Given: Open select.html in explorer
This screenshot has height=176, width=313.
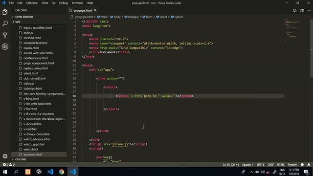Looking at the screenshot, I should (x=30, y=73).
